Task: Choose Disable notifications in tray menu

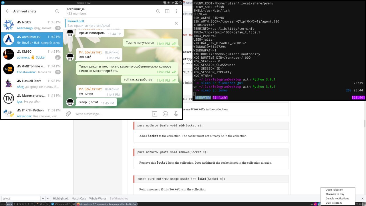Action: click(x=338, y=198)
